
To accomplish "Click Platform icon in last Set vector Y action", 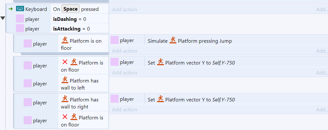I will (161, 99).
